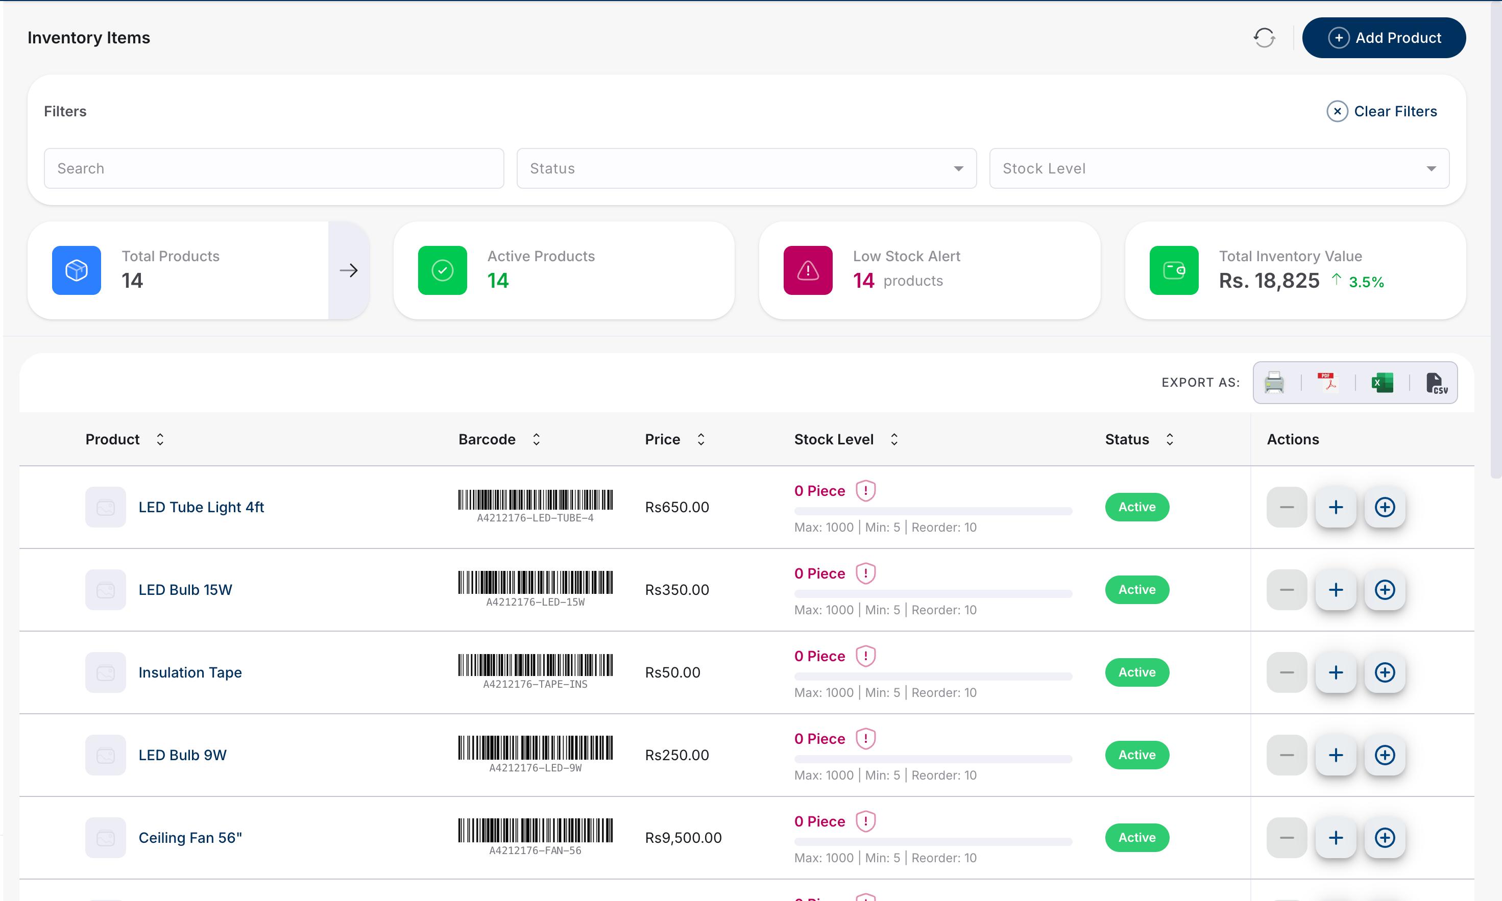The width and height of the screenshot is (1502, 901).
Task: Click the Insulation Tape stock progress bar
Action: [x=933, y=677]
